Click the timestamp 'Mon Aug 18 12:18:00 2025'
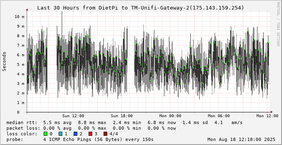Screen dimensions: 282x145 click(242, 139)
